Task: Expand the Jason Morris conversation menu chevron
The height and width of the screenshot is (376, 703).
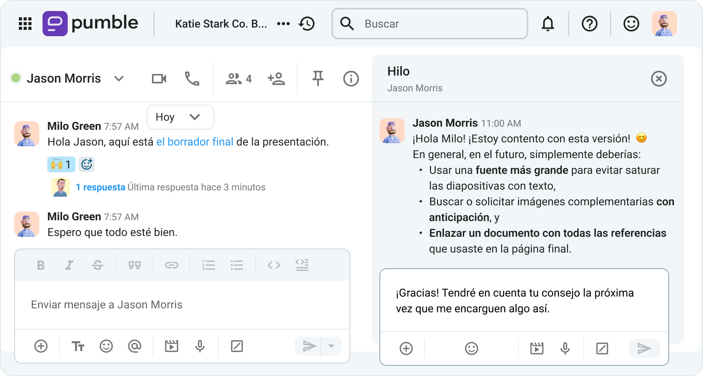Action: [x=118, y=79]
